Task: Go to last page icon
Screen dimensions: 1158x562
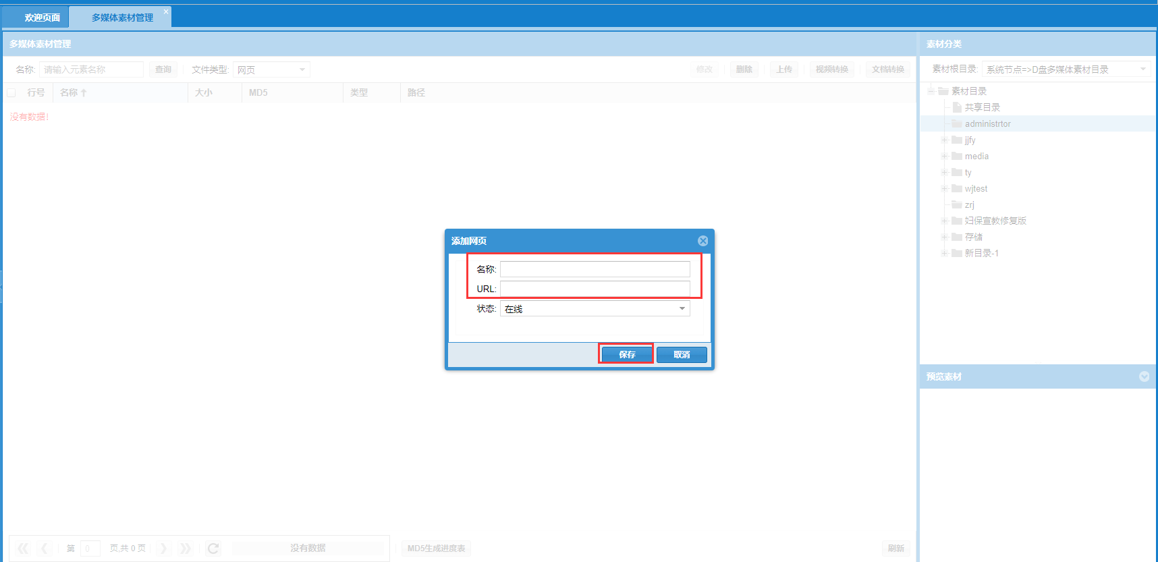Action: click(186, 549)
